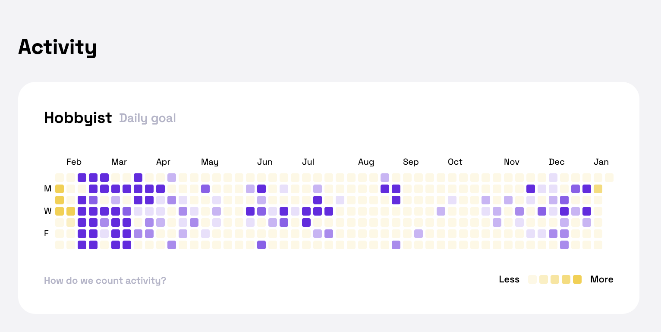Screen dimensions: 661x332
Task: Select the 'Hobbyist' heading
Action: 78,117
